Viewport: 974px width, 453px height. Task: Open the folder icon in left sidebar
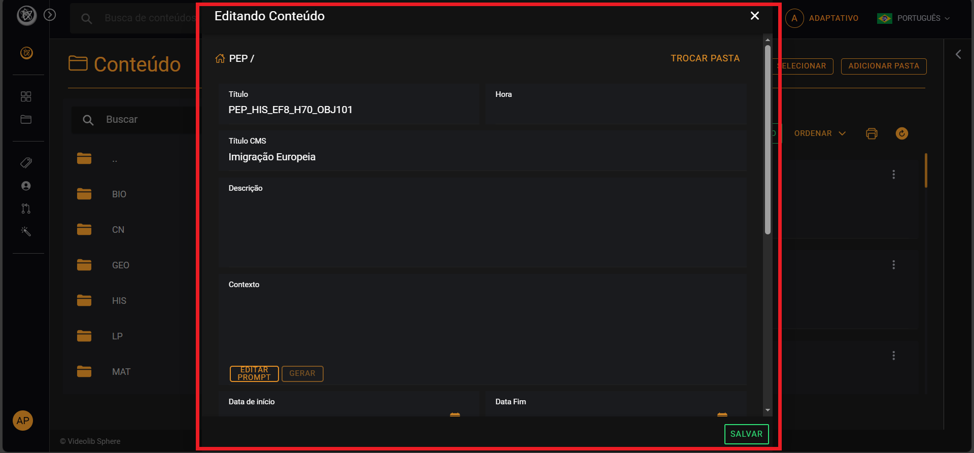[26, 119]
